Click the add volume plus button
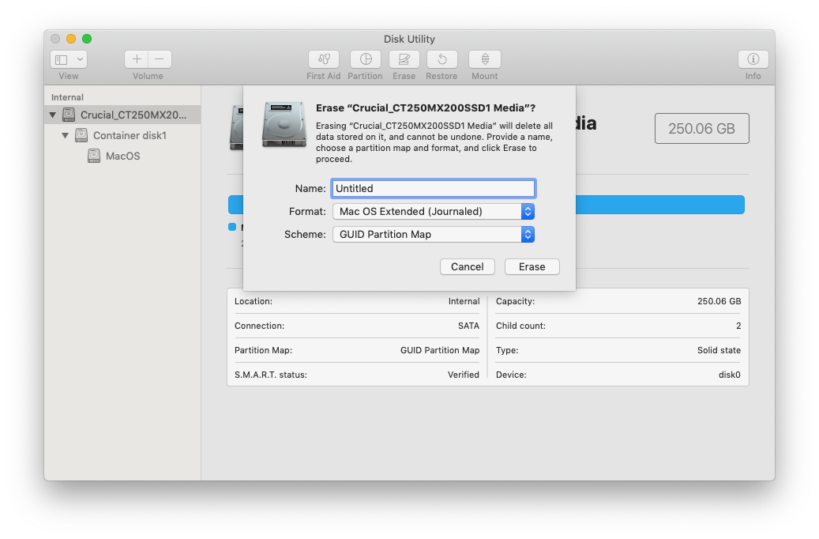819x539 pixels. click(137, 59)
